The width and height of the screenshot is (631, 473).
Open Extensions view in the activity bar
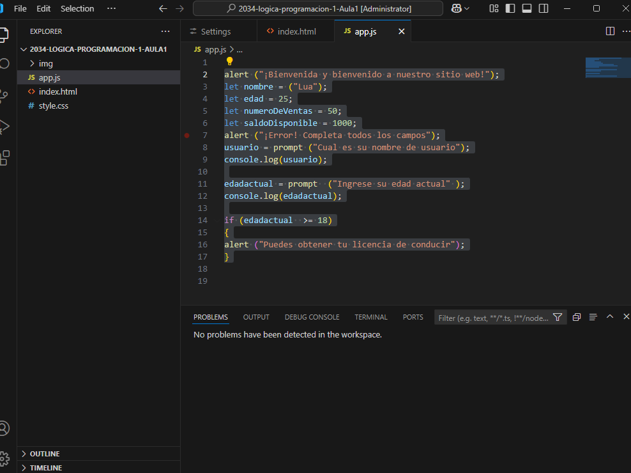[x=5, y=158]
